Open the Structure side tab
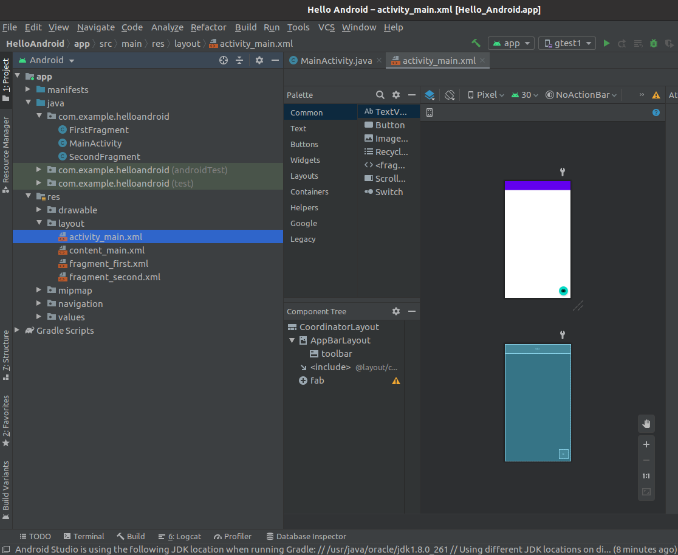 click(6, 355)
